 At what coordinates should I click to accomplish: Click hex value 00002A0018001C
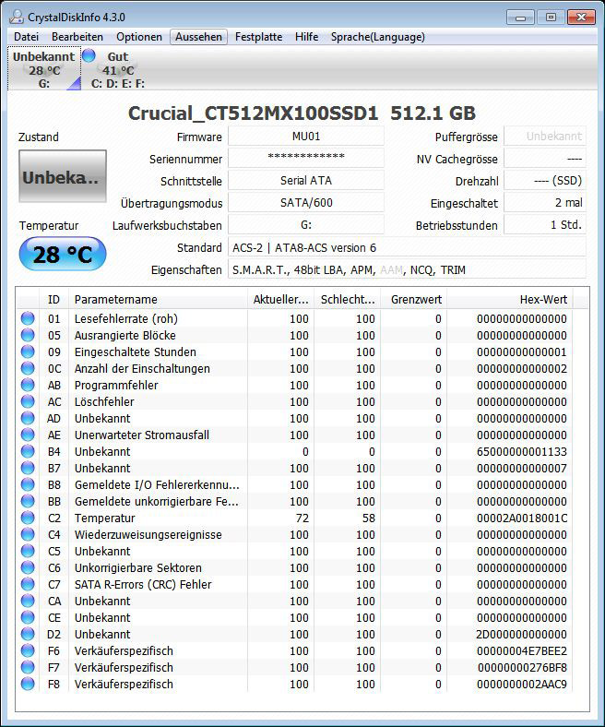click(x=522, y=518)
